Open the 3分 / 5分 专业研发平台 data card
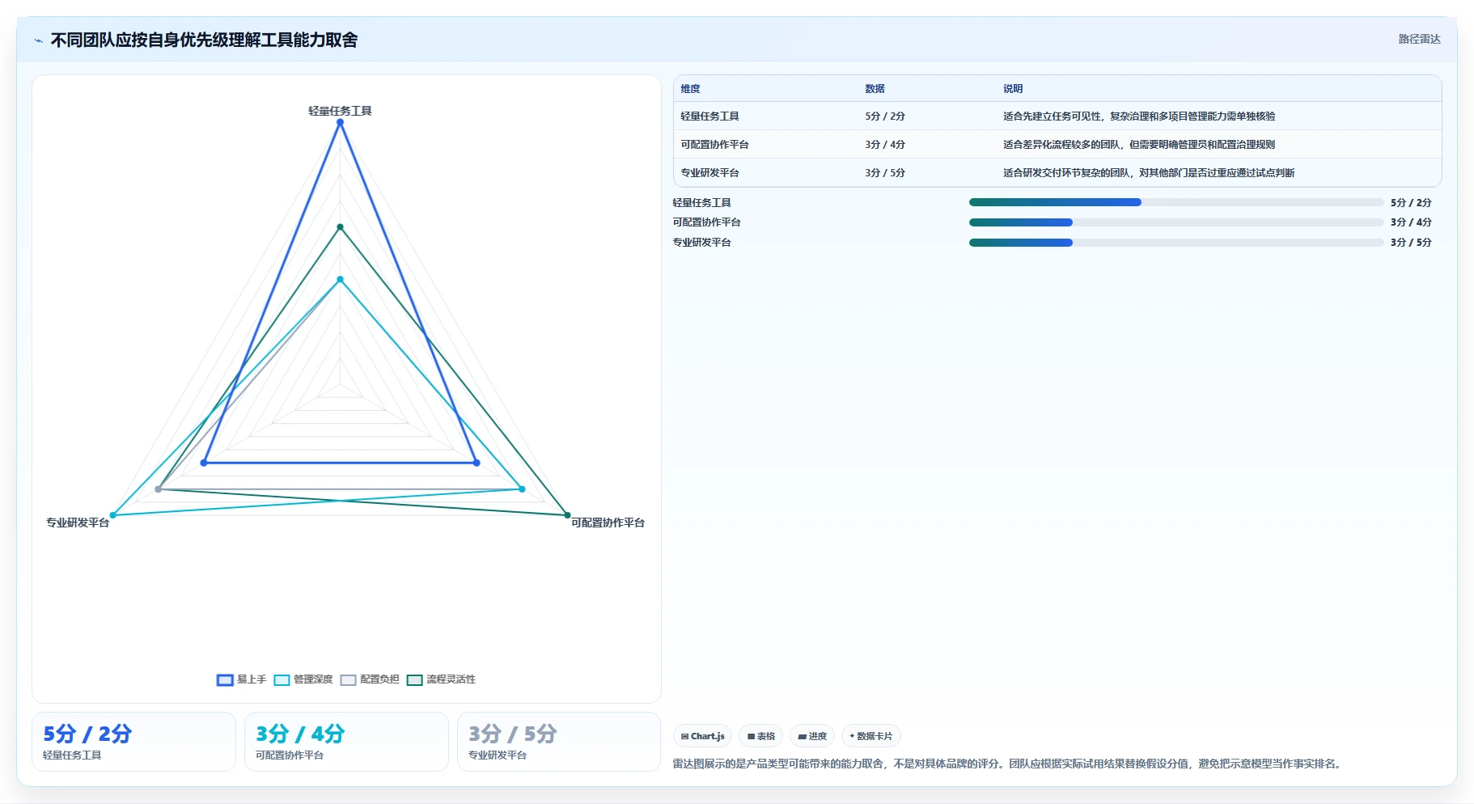Viewport: 1474px width, 804px height. pyautogui.click(x=559, y=742)
